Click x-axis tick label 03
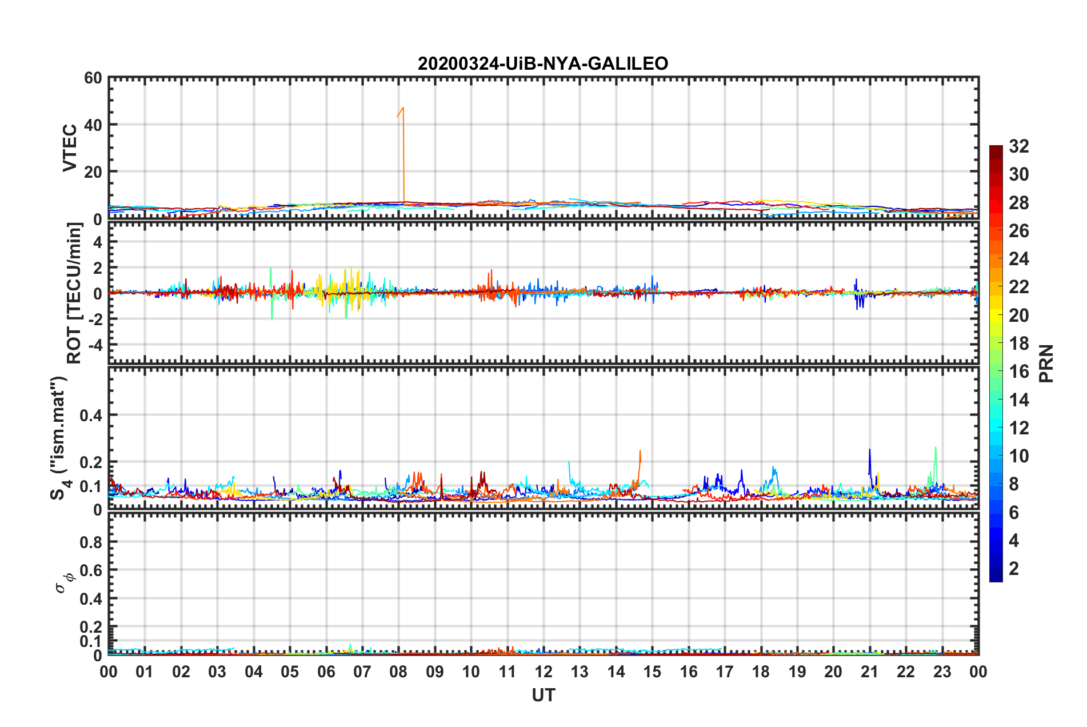Viewport: 1087px width, 727px height. pos(217,672)
